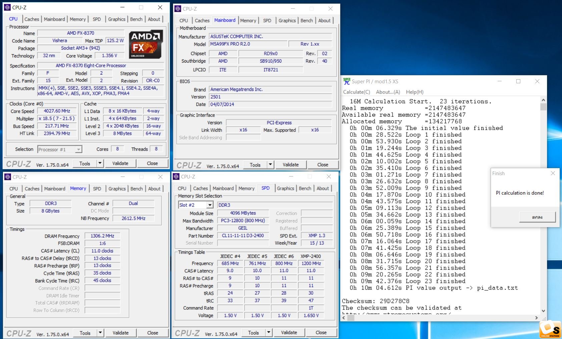This screenshot has height=339, width=562.
Task: Open the Tools dropdown arrow in the SPD window
Action: [268, 333]
